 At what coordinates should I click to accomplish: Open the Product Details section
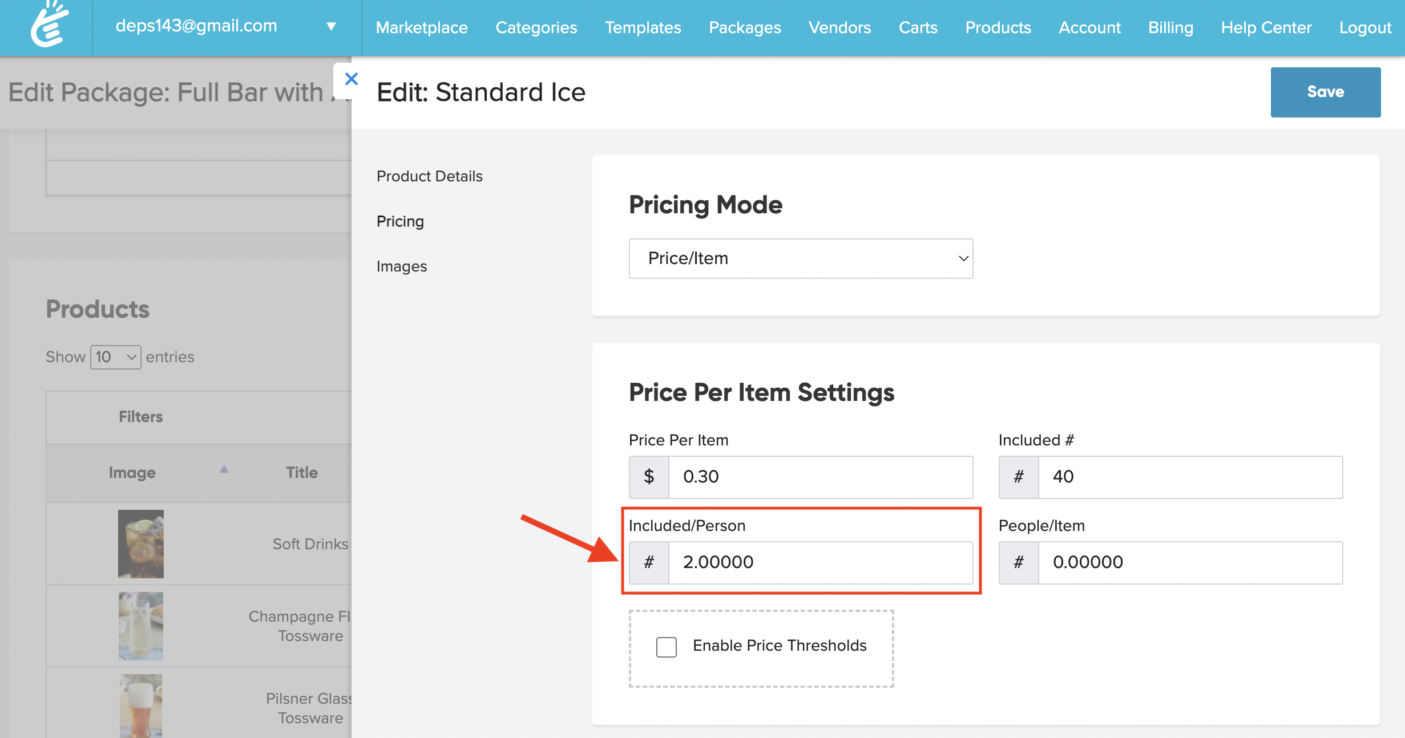tap(429, 176)
